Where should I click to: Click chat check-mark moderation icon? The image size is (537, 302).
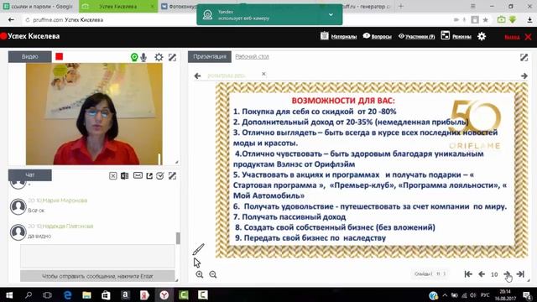pos(160,175)
